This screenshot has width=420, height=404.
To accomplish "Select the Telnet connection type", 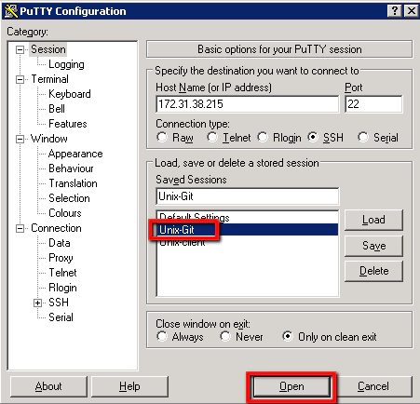I will 212,137.
